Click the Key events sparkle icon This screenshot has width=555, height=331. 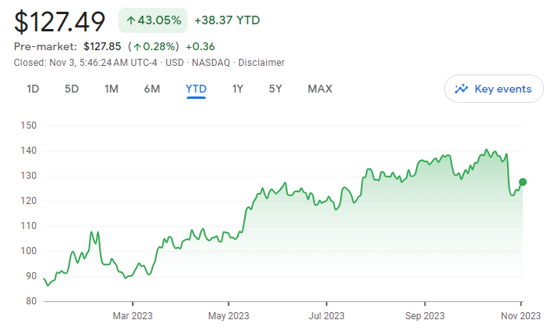pyautogui.click(x=462, y=89)
